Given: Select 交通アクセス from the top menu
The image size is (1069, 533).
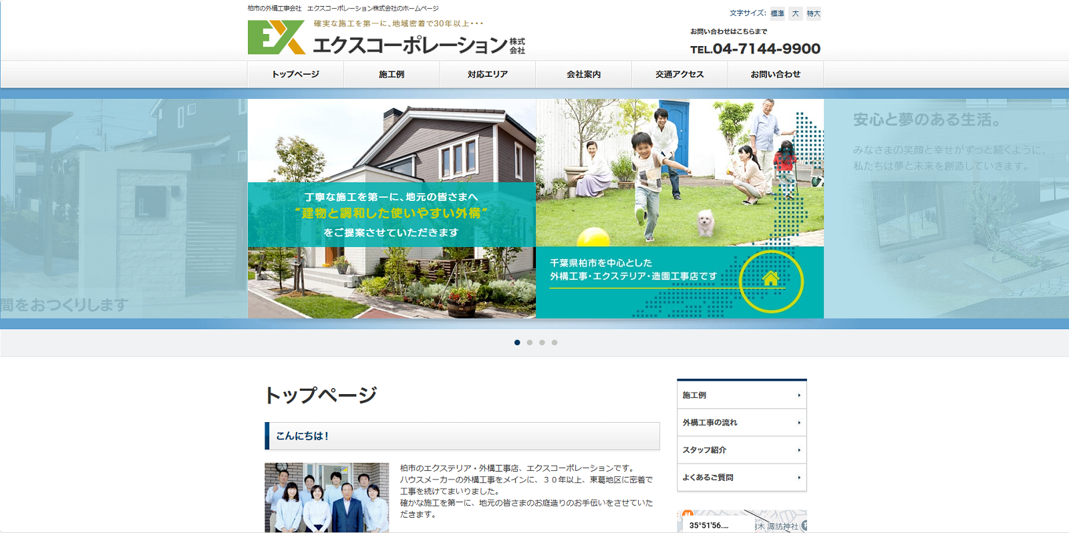Looking at the screenshot, I should coord(679,74).
